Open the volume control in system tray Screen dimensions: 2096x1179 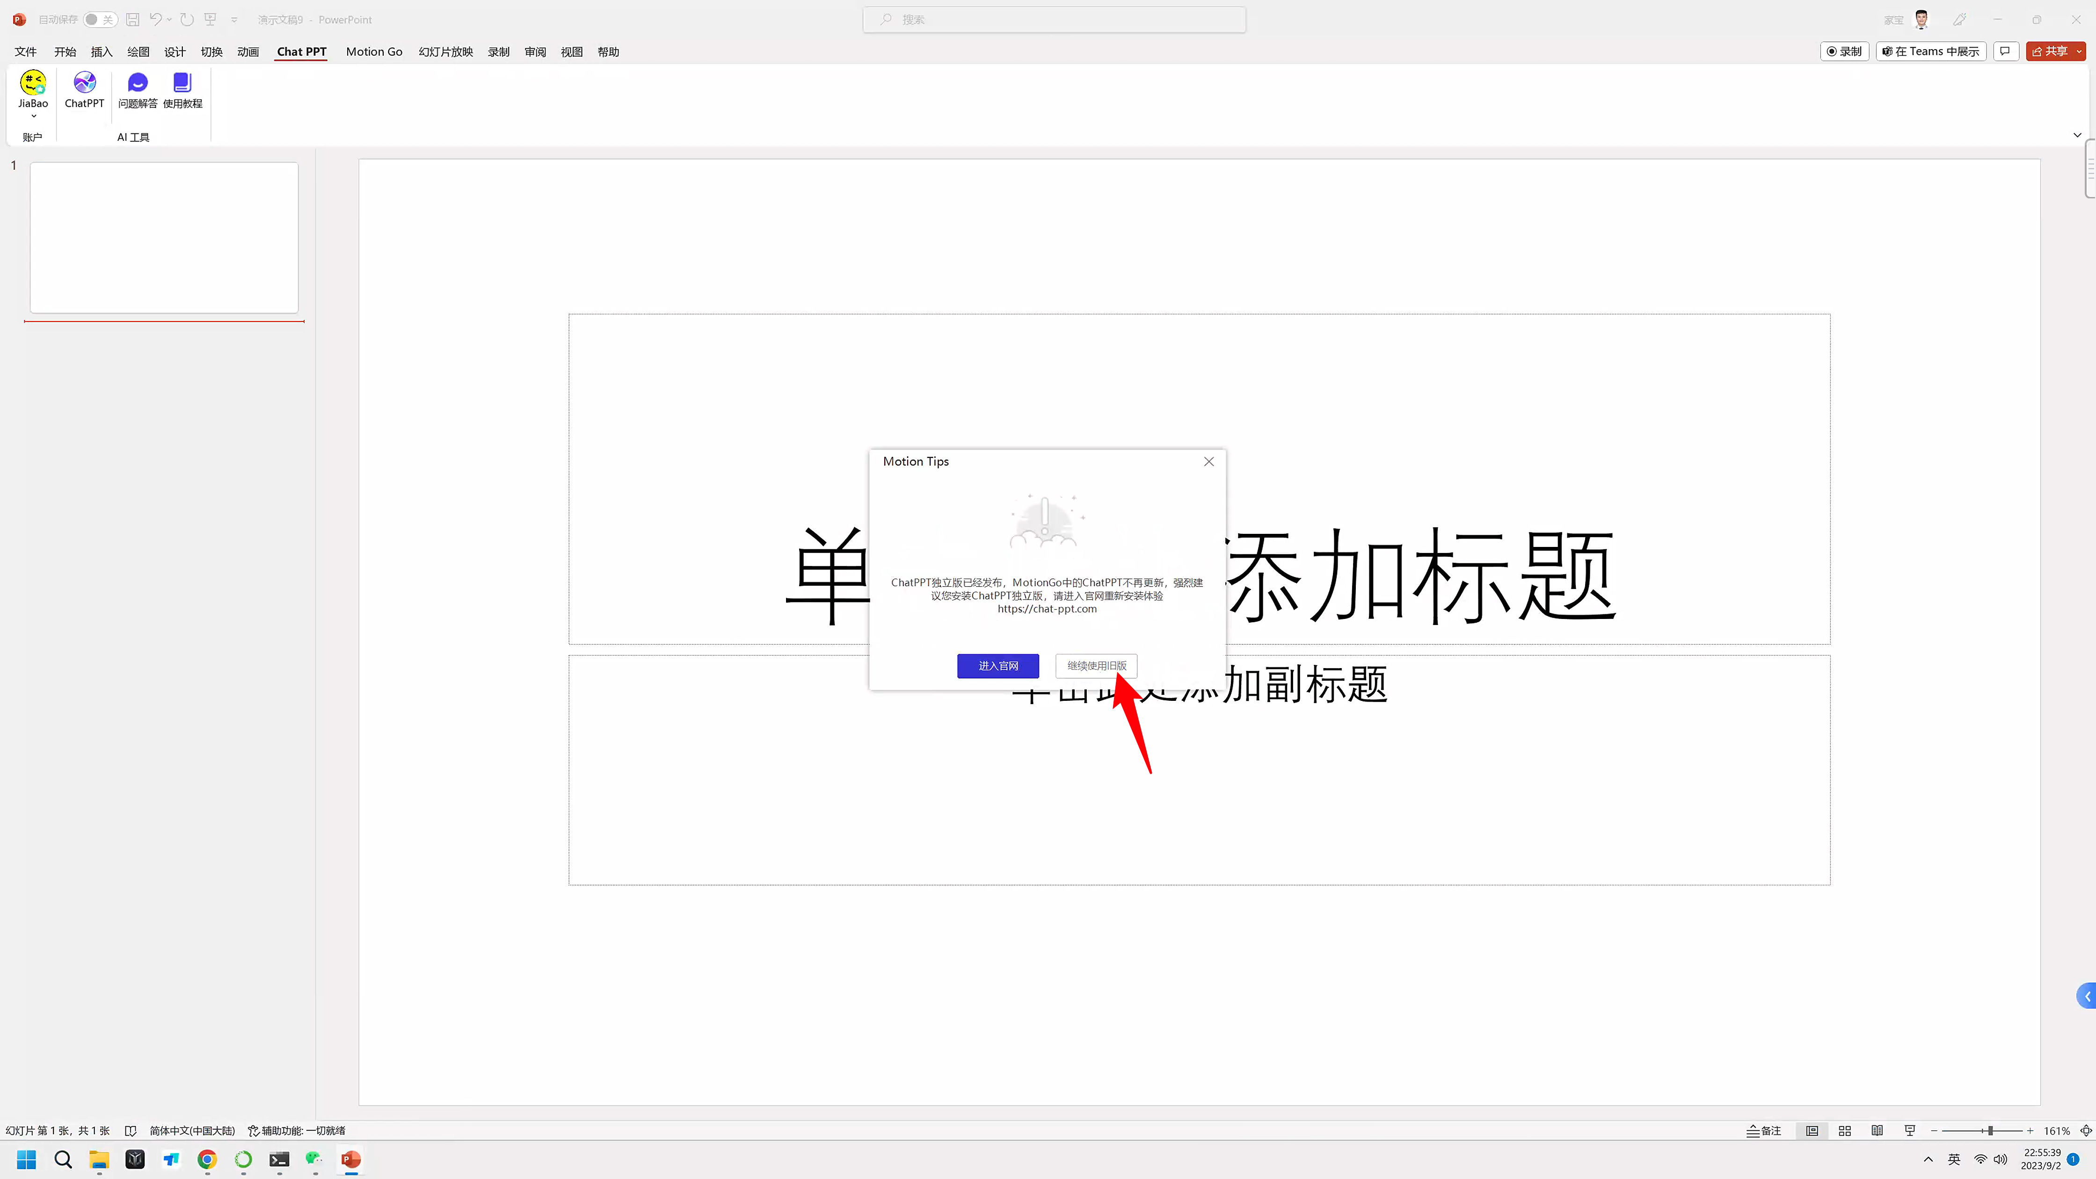click(2001, 1159)
